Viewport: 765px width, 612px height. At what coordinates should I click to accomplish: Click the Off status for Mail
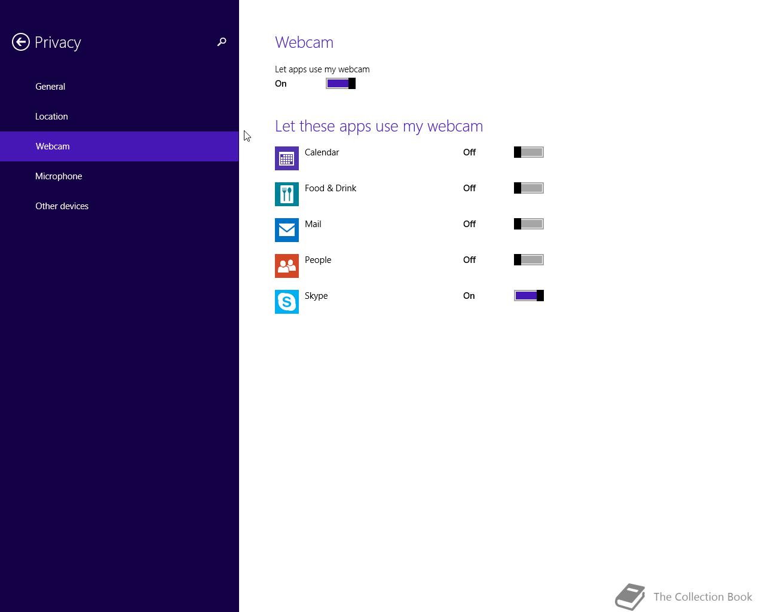(470, 224)
